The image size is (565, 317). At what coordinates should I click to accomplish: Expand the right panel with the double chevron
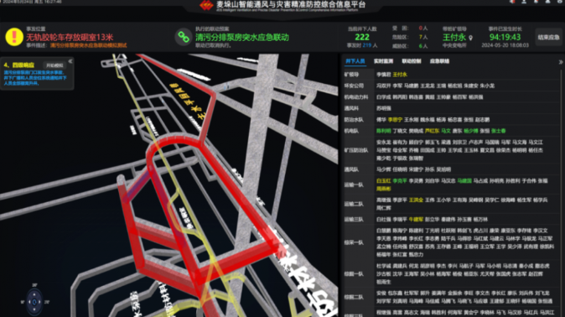coord(561,62)
